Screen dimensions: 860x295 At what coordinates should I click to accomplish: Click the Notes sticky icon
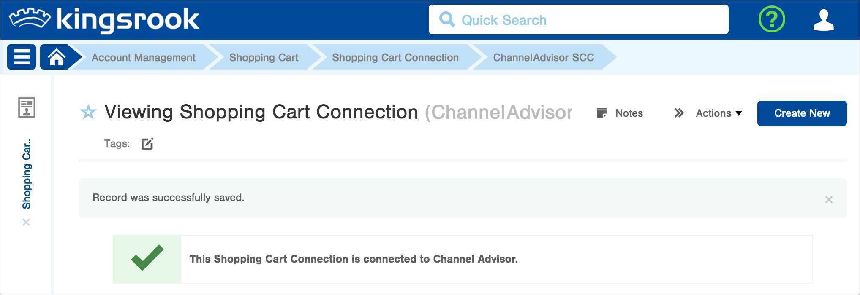pyautogui.click(x=602, y=113)
